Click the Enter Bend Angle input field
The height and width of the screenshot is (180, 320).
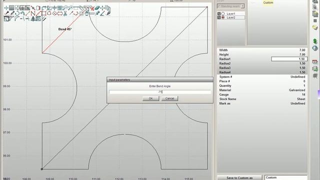[160, 92]
